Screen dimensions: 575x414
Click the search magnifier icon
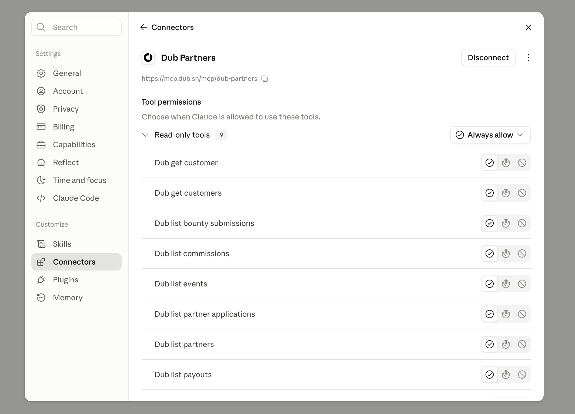[41, 27]
